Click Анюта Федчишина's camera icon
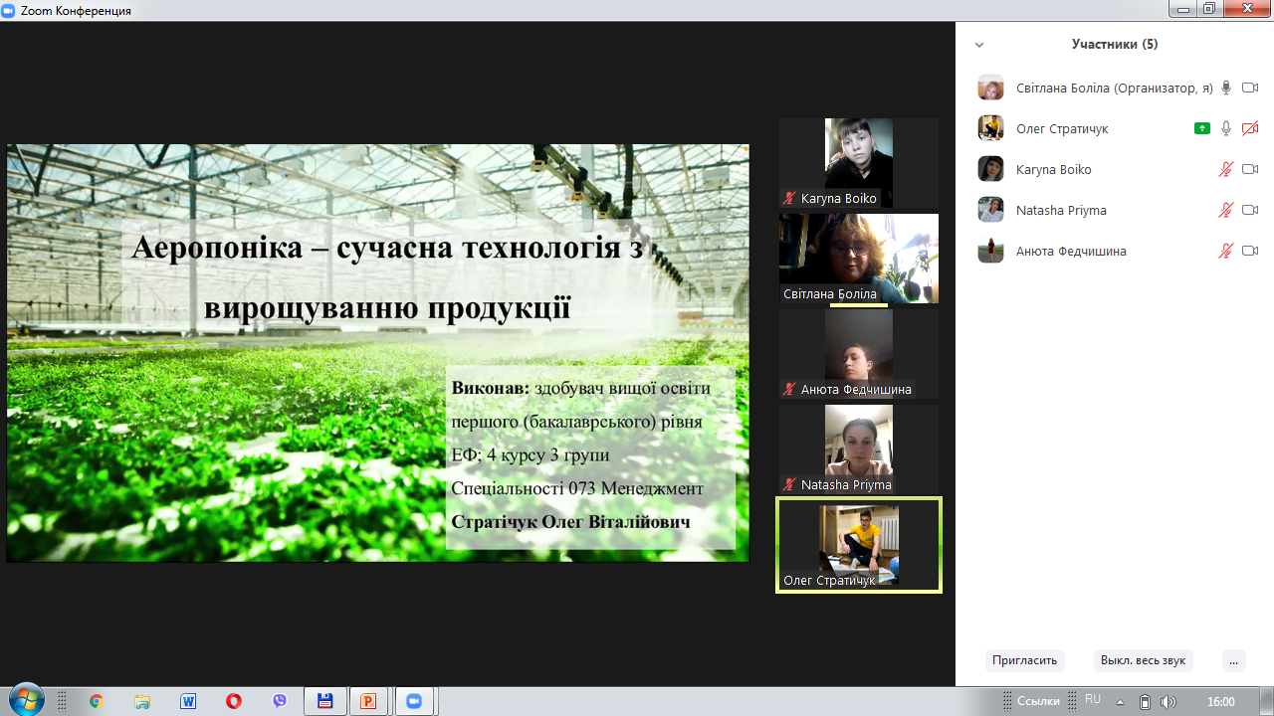 1250,251
